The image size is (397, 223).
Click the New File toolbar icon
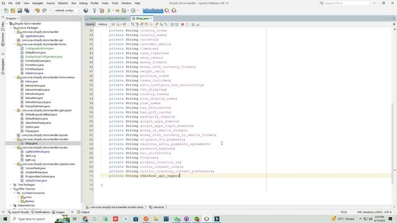[6, 11]
